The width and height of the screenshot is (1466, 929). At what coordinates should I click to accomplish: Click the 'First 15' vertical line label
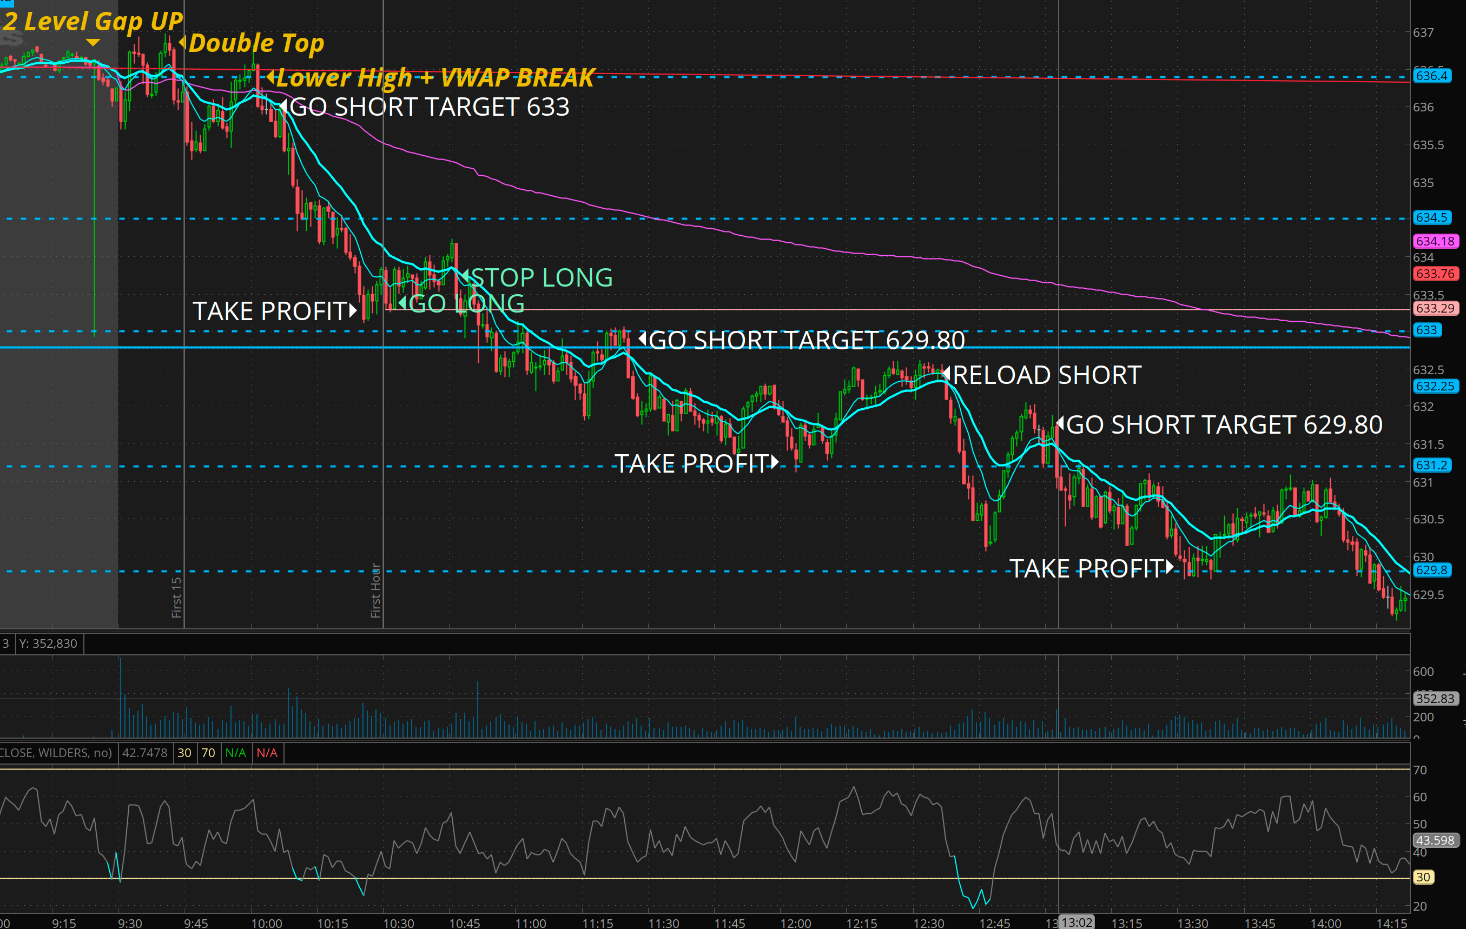tap(176, 598)
